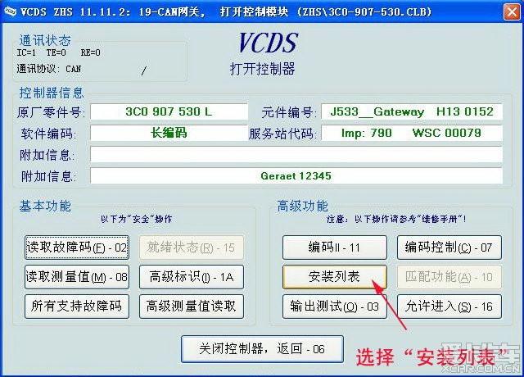The image size is (524, 377).
Task: Click the 注意：以下操作请参考"维修手册" note
Action: [x=396, y=219]
